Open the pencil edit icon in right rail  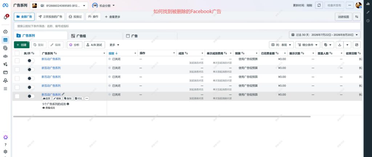tap(368, 12)
